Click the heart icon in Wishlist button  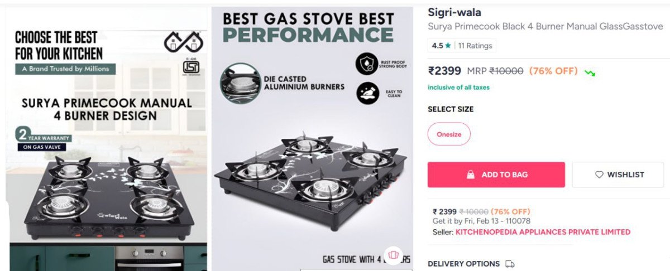pyautogui.click(x=599, y=175)
